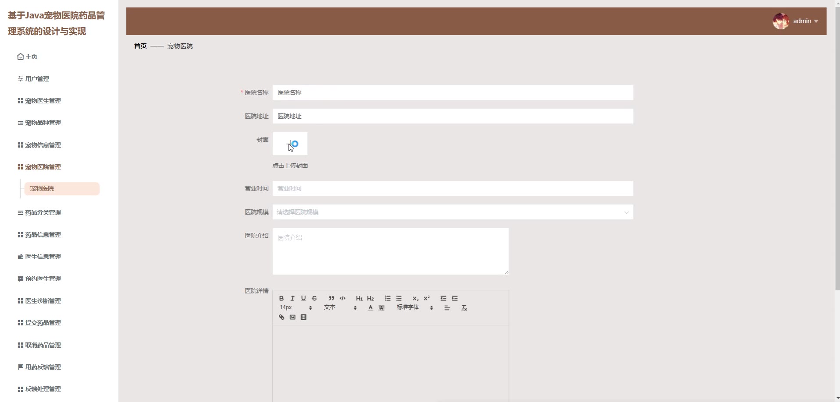Open the 医院规模 select dropdown
Screen dimensions: 840x402
click(452, 212)
